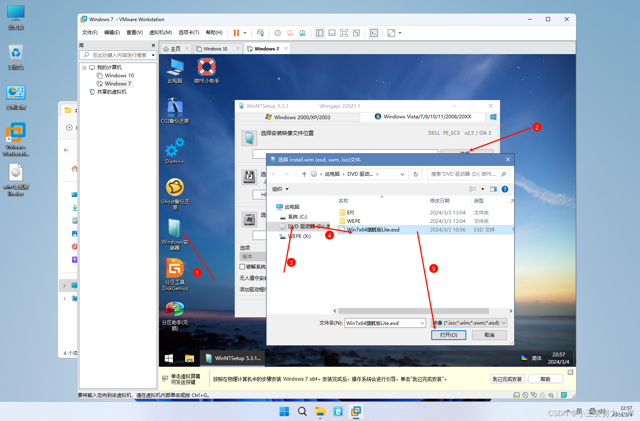Open the view options dropdown arrow
This screenshot has height=421, width=640.
483,189
